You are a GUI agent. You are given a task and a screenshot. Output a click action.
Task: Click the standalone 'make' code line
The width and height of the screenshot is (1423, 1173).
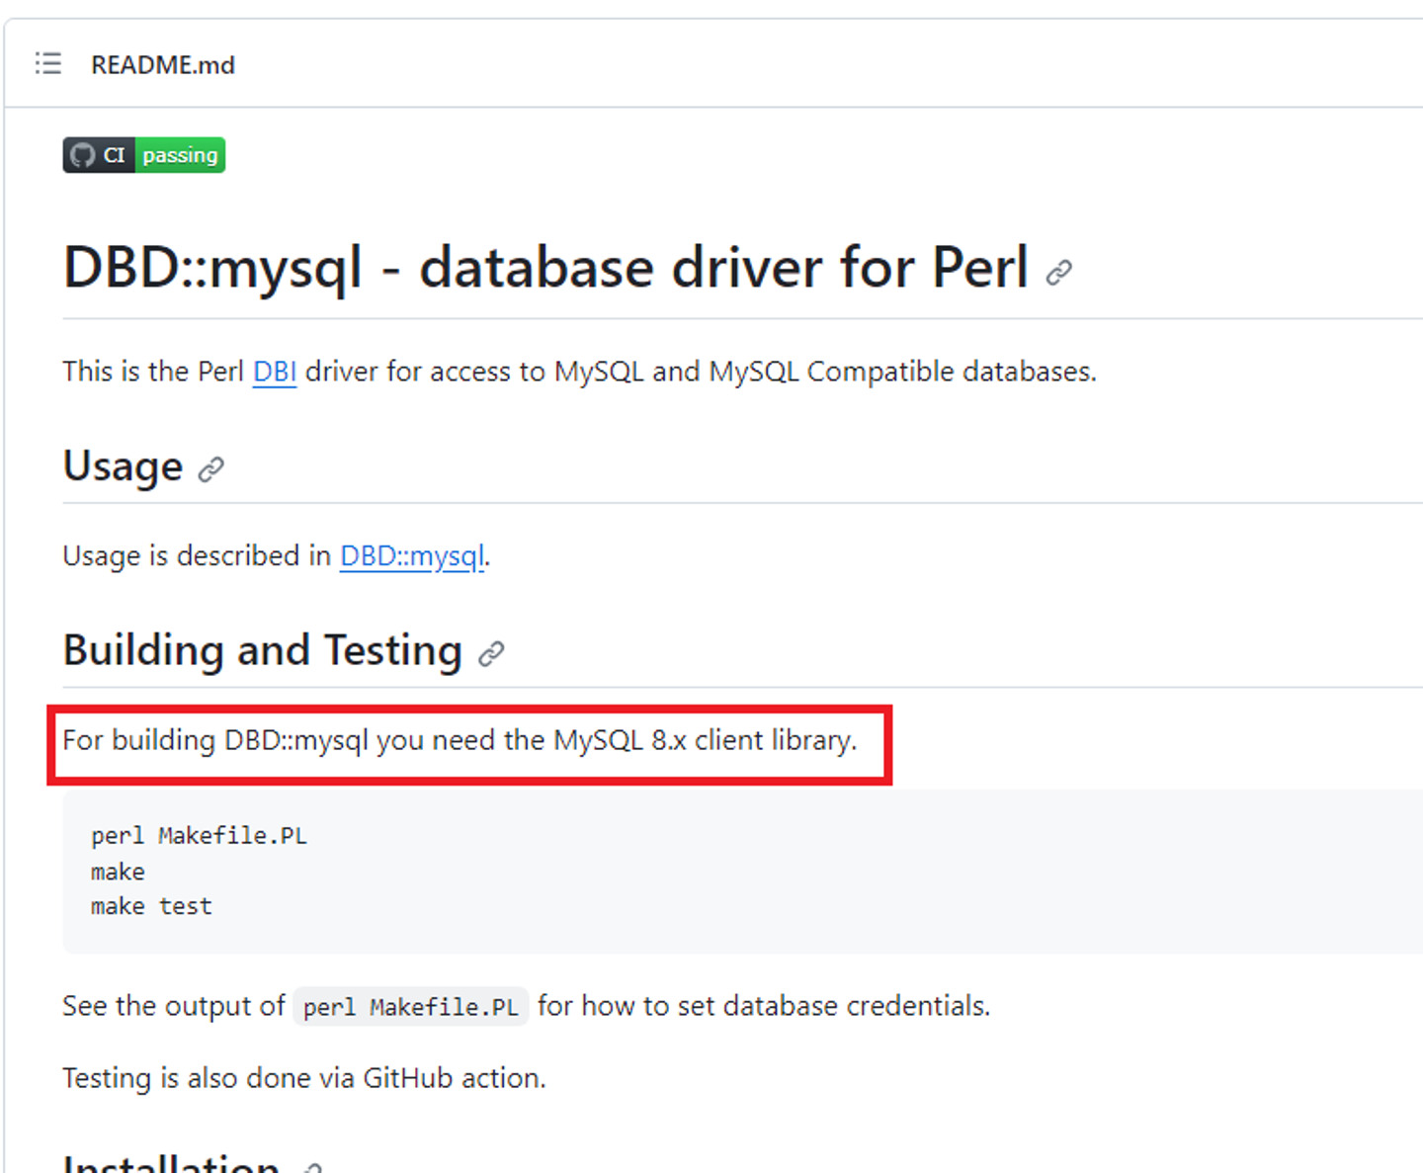tap(118, 872)
